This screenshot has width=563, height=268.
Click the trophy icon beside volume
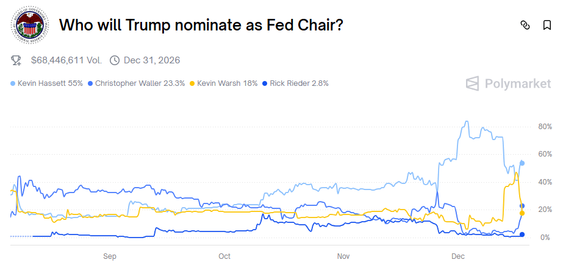(16, 60)
